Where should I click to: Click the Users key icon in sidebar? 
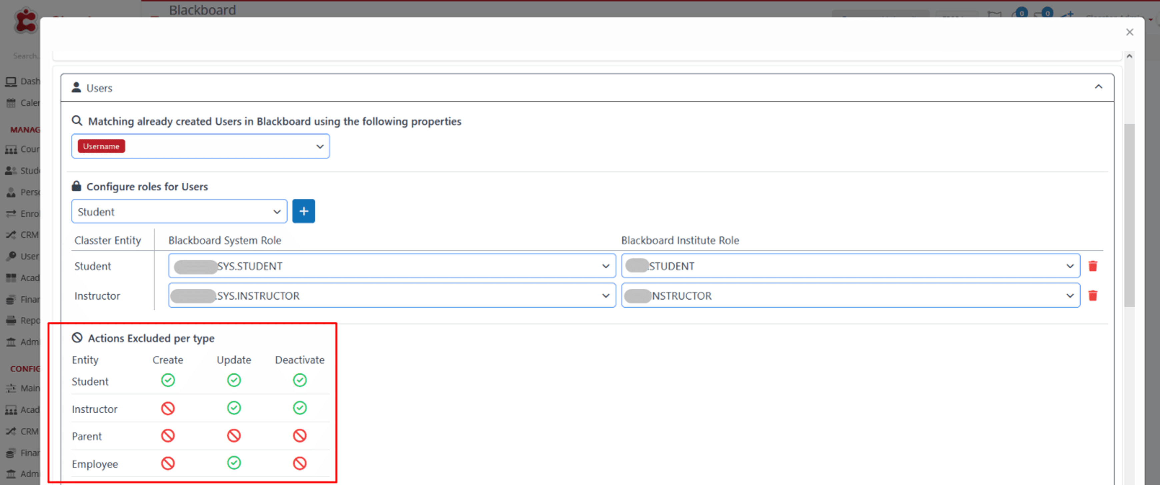click(11, 256)
